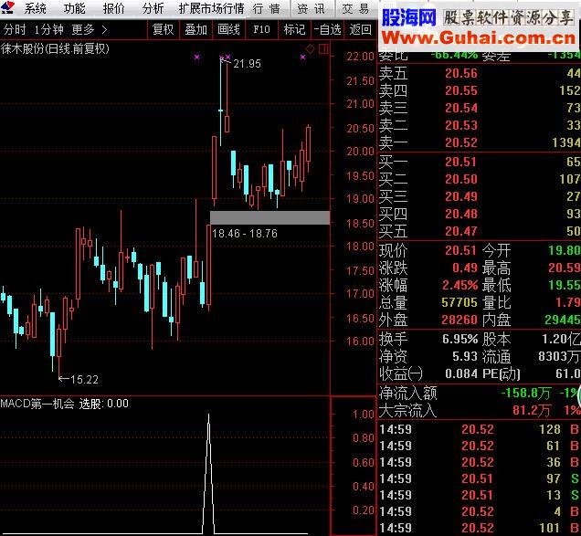Click the 收益(一) value 0.084
The height and width of the screenshot is (536, 581).
point(461,373)
